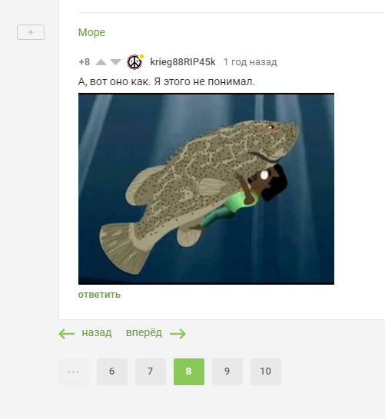Screen dimensions: 385x419
Task: Click the left arrow next to назад
Action: 66,334
